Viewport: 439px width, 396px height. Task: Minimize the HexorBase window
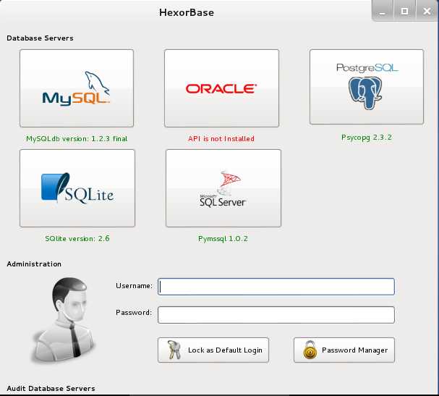click(383, 12)
